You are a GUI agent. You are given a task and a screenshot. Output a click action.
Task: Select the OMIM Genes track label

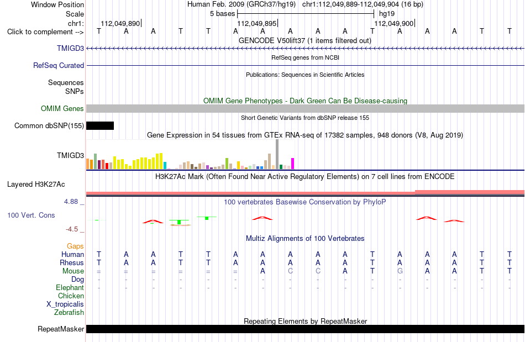(x=62, y=108)
